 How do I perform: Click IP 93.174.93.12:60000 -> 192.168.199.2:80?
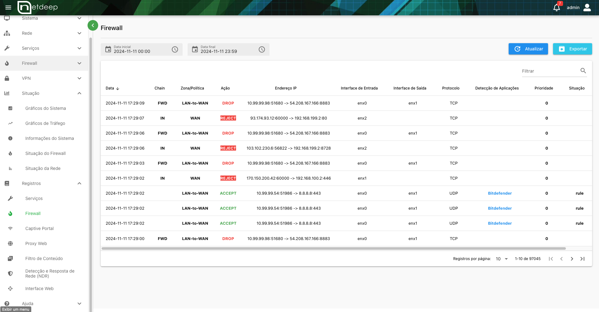click(x=289, y=118)
